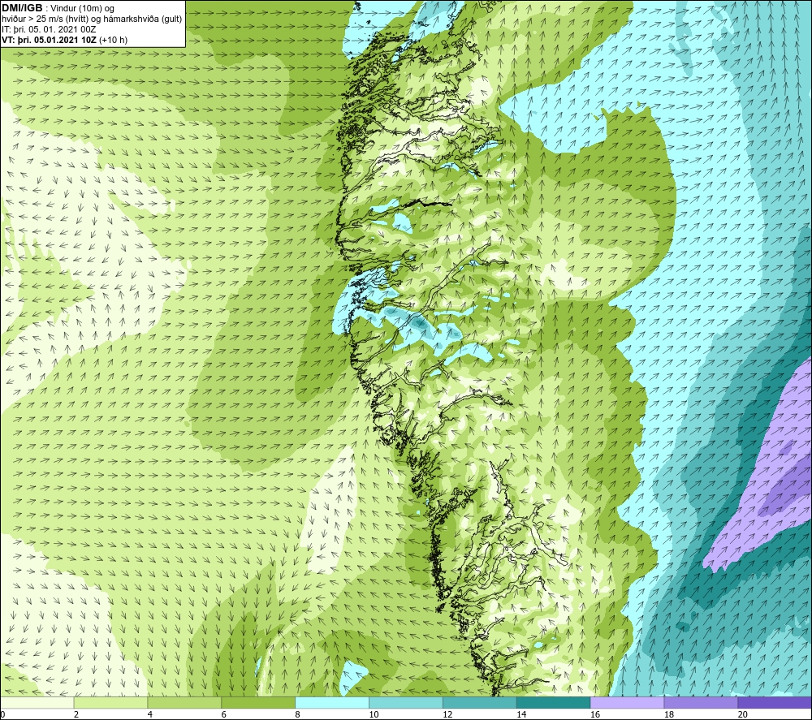Select the 10–12 m/s cyan swatch
The image size is (812, 720).
(x=406, y=702)
